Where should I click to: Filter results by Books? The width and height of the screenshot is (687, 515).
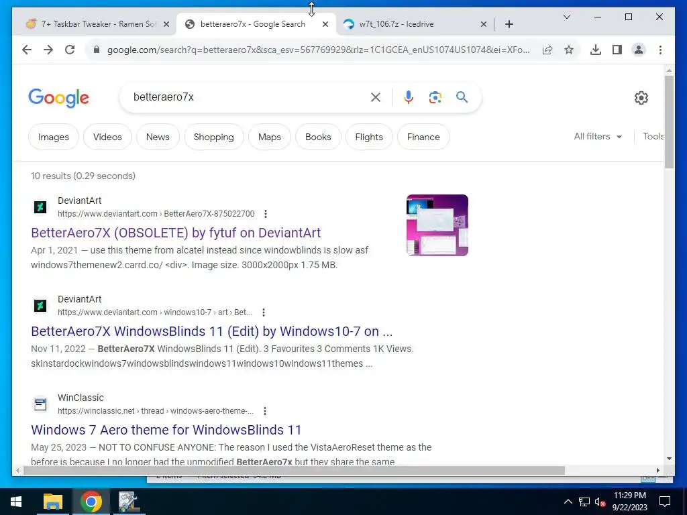pyautogui.click(x=318, y=137)
